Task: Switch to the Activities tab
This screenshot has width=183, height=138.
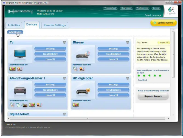Action: [14, 25]
